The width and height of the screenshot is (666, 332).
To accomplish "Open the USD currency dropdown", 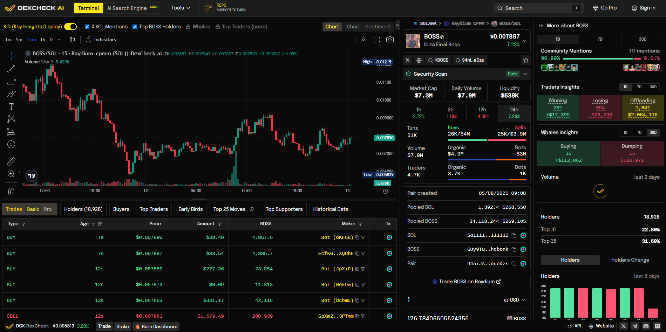I will click(514, 300).
